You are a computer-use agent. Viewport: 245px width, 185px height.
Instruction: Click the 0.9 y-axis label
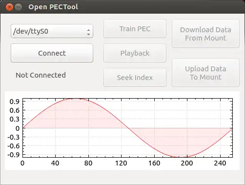click(x=15, y=102)
